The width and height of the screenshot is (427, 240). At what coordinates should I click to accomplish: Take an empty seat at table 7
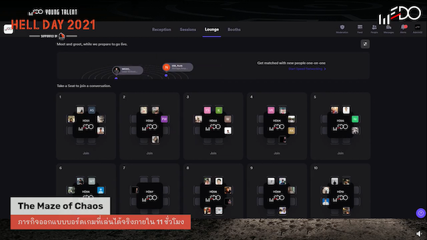click(144, 179)
